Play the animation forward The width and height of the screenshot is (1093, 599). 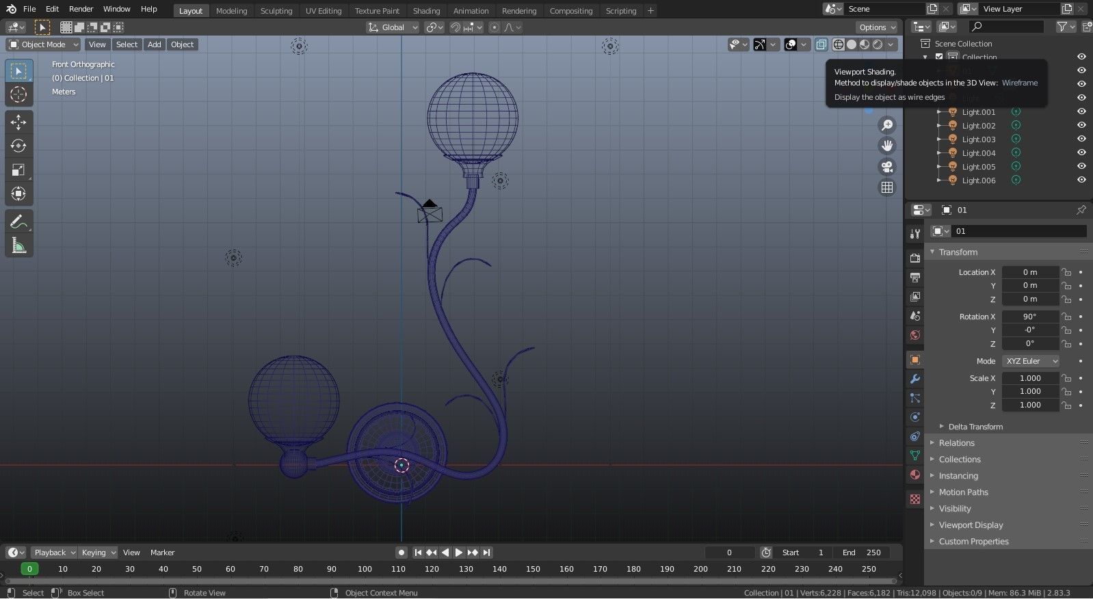(x=459, y=553)
